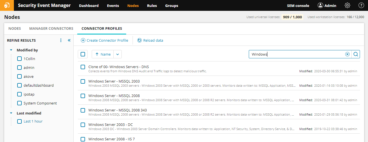Viewport: 368px width, 142px height.
Task: Click 909 / 1,000 universal licenses value
Action: [292, 17]
